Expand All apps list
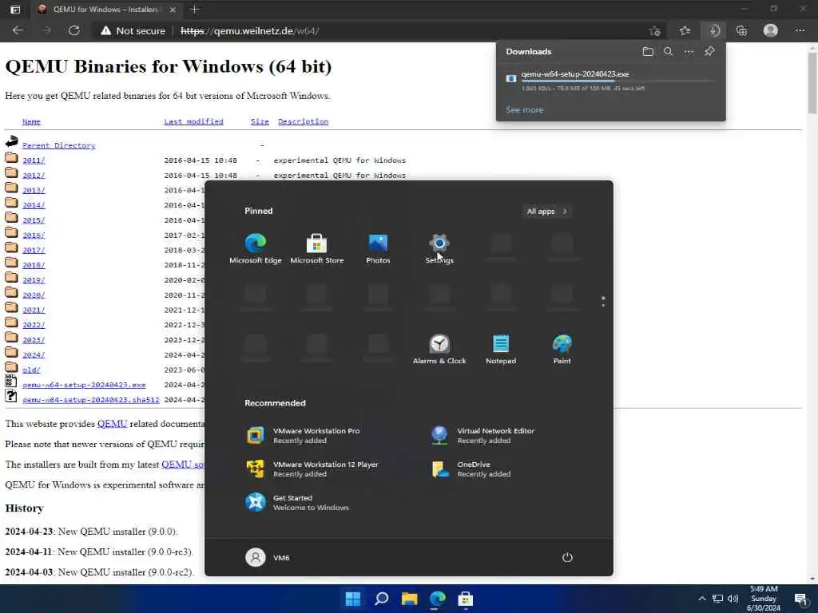The height and width of the screenshot is (613, 818). click(x=546, y=211)
